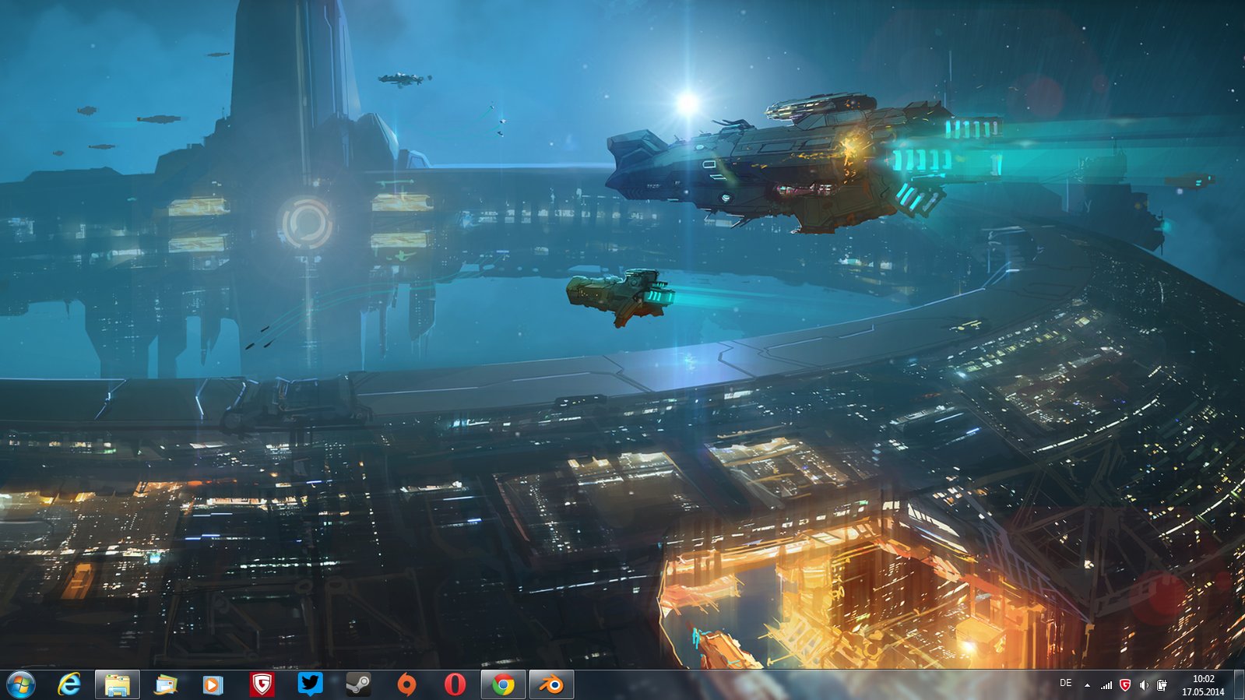This screenshot has width=1245, height=700.
Task: Launch Internet Explorer from the taskbar
Action: click(69, 684)
